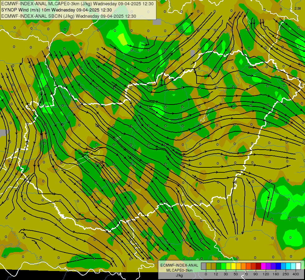Screen dimensions: 305x280
Task: Click the olive swatch above the 0 label
Action: point(208,266)
